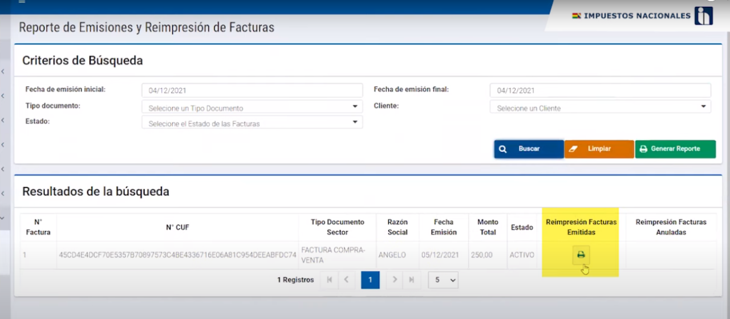Click the green Generar Reporte button

675,149
